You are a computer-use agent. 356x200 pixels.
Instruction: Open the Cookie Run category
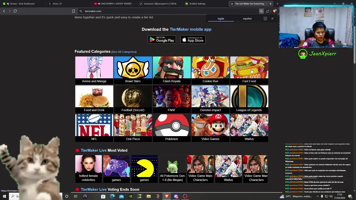(x=210, y=70)
